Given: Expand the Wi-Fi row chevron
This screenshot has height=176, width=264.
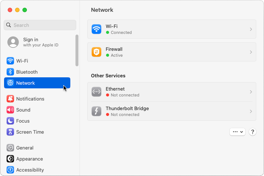Looking at the screenshot, I should point(251,29).
